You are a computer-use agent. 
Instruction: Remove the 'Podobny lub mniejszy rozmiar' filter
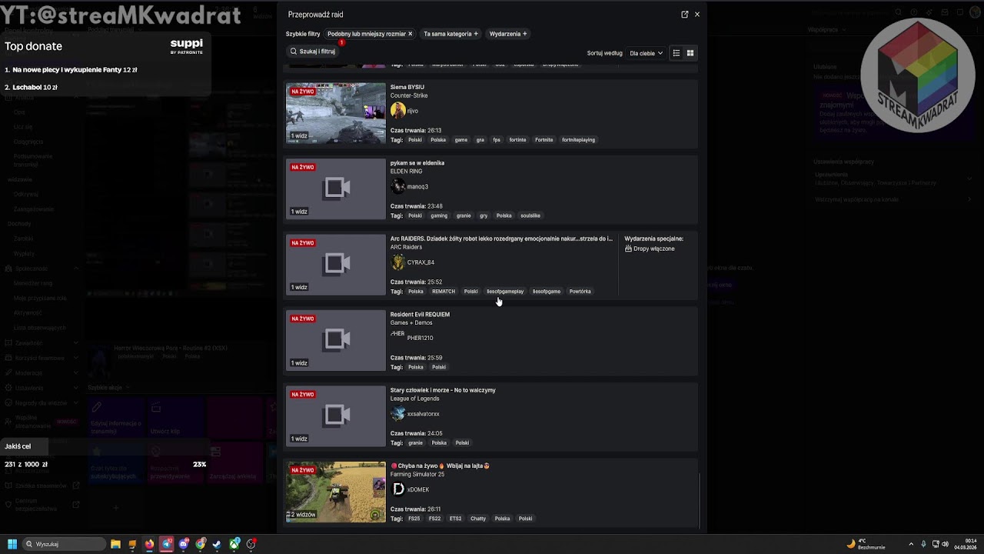(x=411, y=34)
